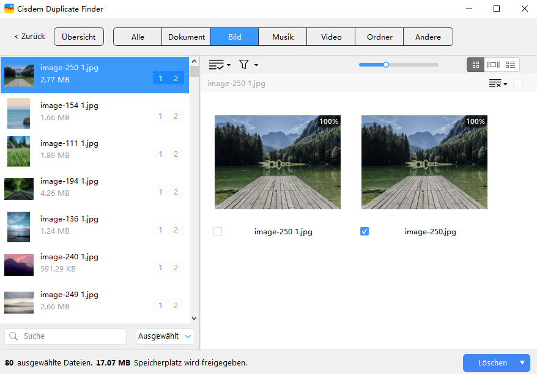Uncheck the image-250.jpg checkbox
The height and width of the screenshot is (374, 537).
coord(365,231)
